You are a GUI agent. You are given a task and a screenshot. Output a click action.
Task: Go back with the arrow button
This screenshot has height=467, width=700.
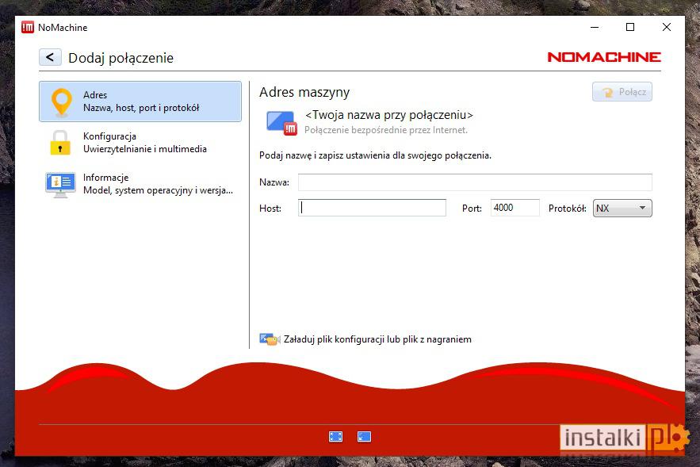tap(50, 57)
